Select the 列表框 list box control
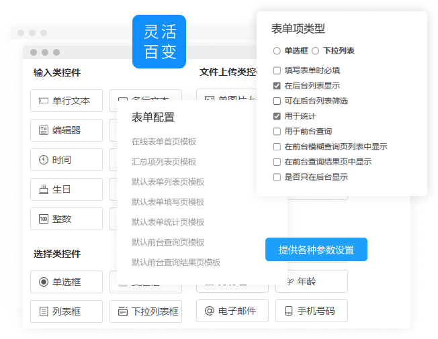The width and height of the screenshot is (438, 339). click(67, 311)
